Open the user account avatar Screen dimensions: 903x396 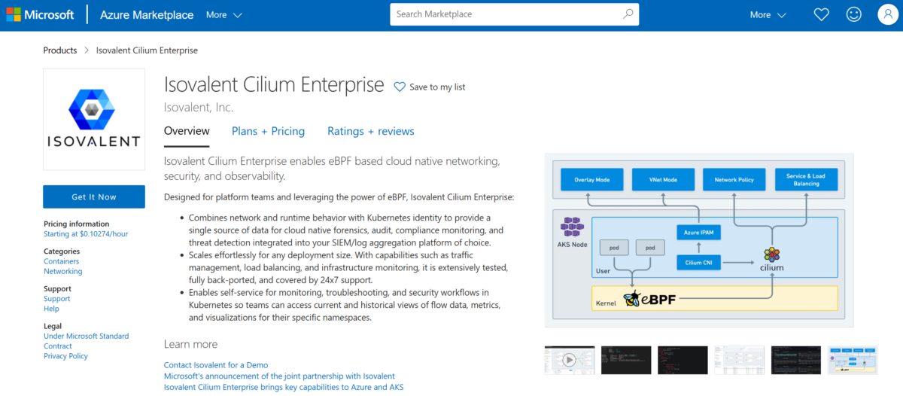(888, 14)
